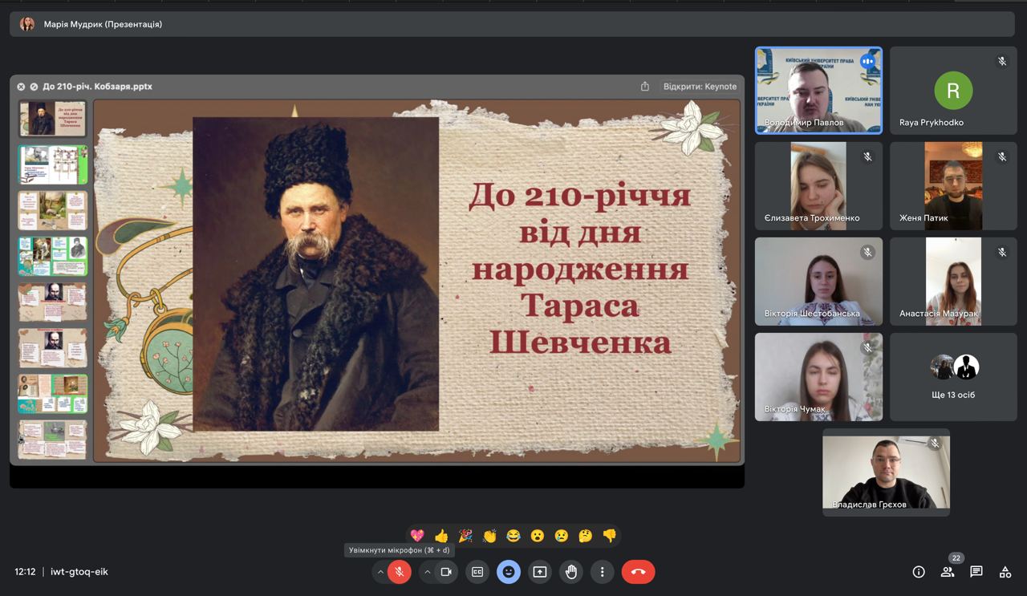Image resolution: width=1027 pixels, height=596 pixels.
Task: Toggle the camera on or off
Action: tap(446, 572)
